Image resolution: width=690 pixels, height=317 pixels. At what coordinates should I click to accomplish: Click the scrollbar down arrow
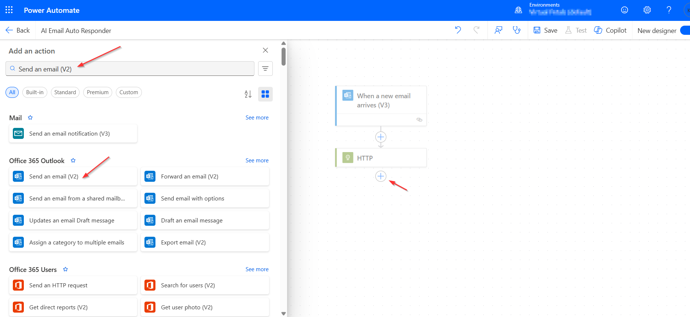click(283, 314)
